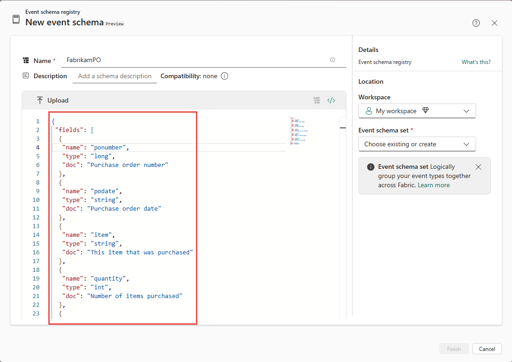Click the Cancel button
The image size is (512, 362).
pos(487,349)
